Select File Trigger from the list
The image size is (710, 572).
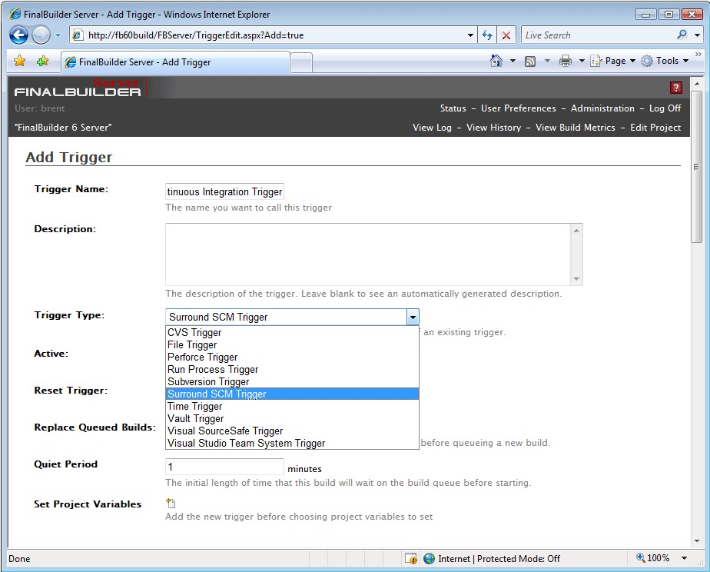pos(292,344)
